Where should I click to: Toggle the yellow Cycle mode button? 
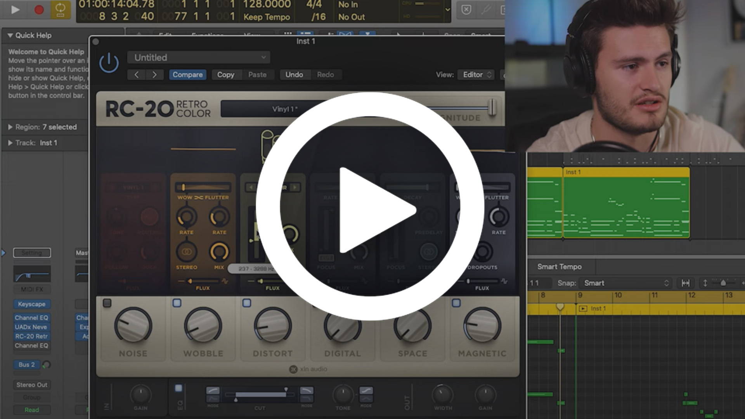[x=61, y=9]
